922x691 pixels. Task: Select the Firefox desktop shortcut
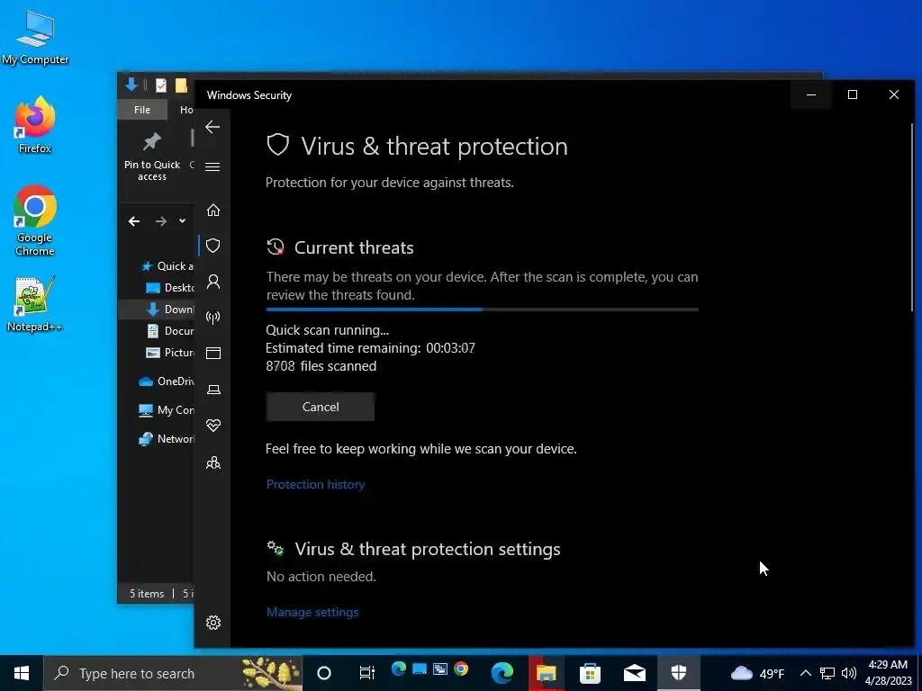(x=35, y=126)
